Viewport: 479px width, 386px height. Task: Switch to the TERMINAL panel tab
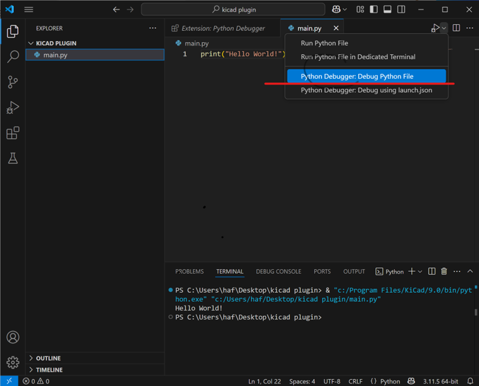[x=230, y=271]
